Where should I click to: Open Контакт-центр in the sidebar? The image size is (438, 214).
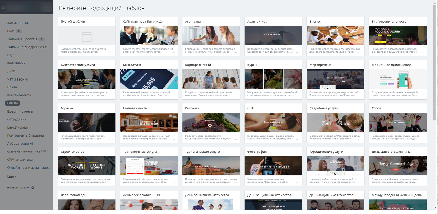(19, 95)
